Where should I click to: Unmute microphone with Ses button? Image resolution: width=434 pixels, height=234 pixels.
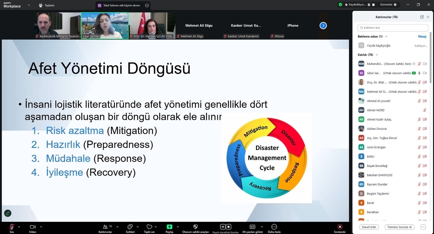[x=12, y=227]
